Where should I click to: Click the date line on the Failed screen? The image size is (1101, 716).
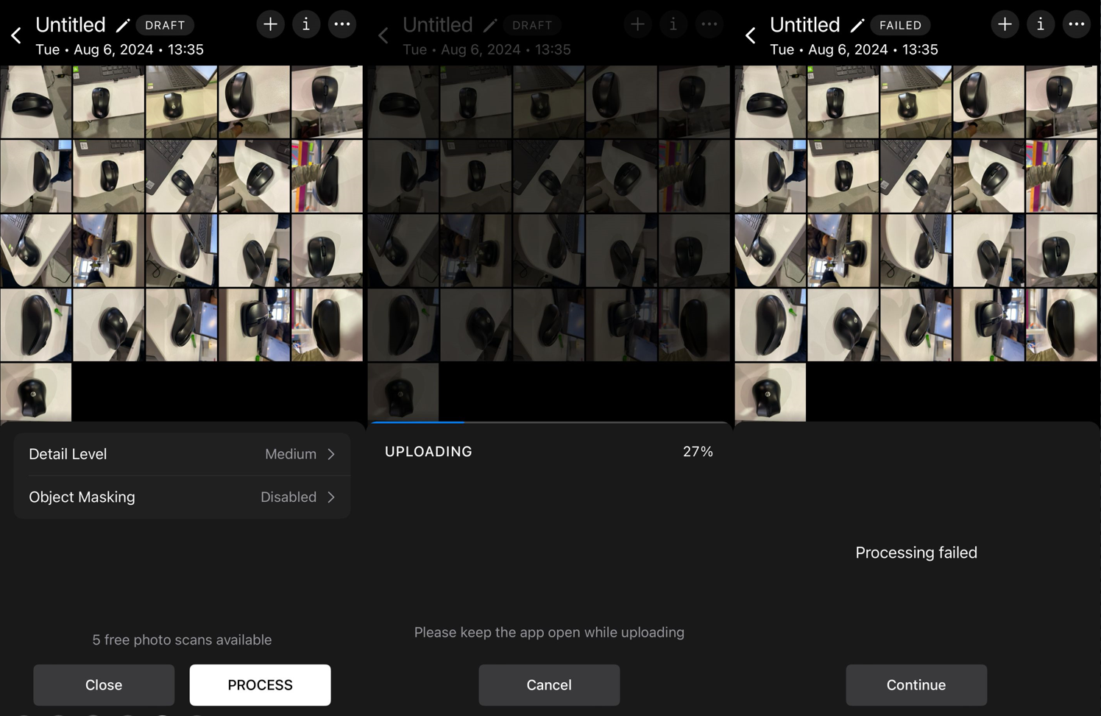[x=854, y=50]
